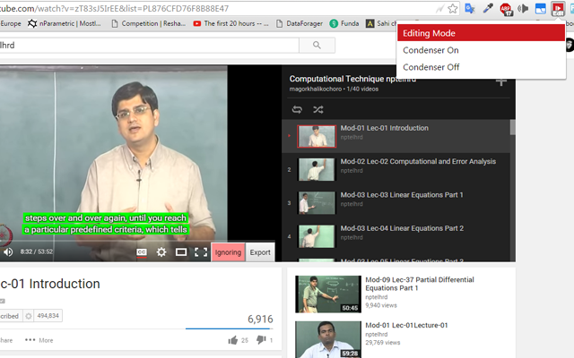Switch to theater mode view
The height and width of the screenshot is (358, 574).
click(181, 252)
